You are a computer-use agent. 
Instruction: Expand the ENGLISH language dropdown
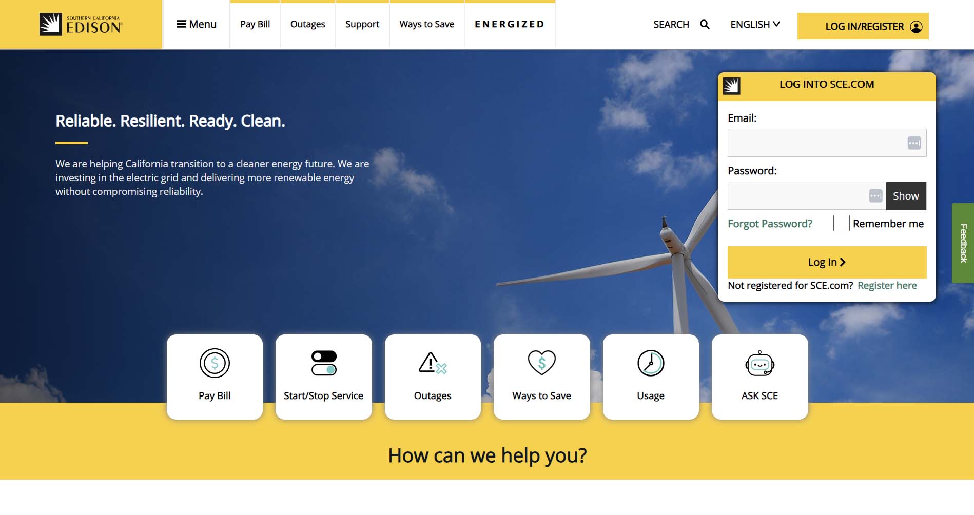coord(755,24)
